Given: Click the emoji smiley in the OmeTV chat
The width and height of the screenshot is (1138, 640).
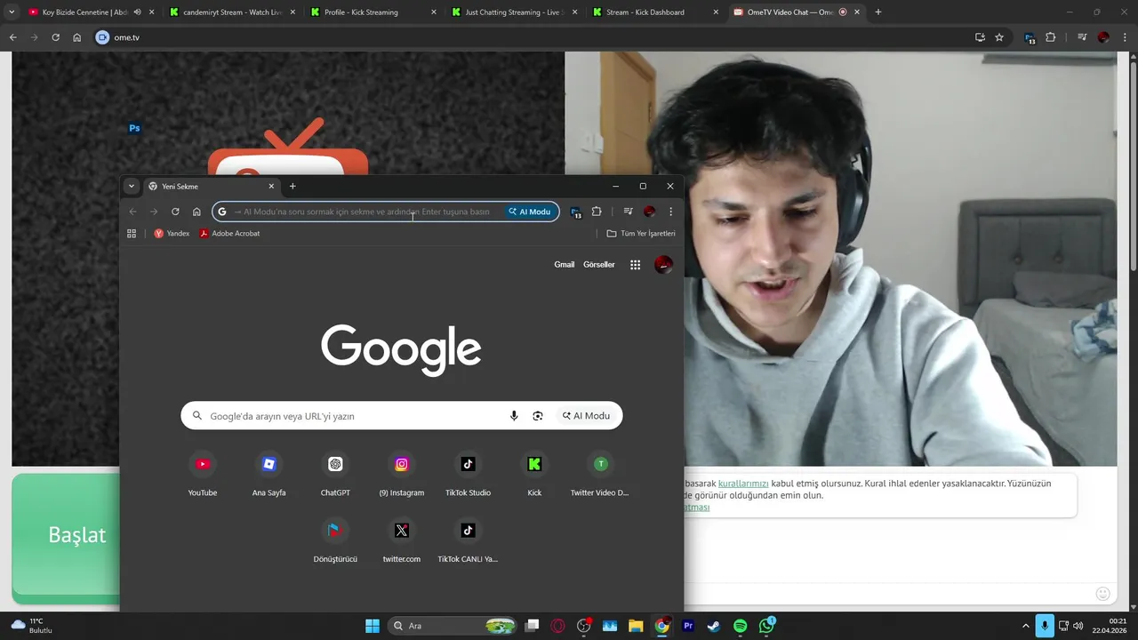Looking at the screenshot, I should tap(1103, 594).
